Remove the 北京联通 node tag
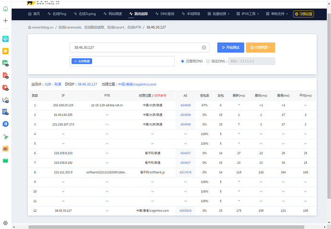This screenshot has height=229, width=331. coord(75,61)
